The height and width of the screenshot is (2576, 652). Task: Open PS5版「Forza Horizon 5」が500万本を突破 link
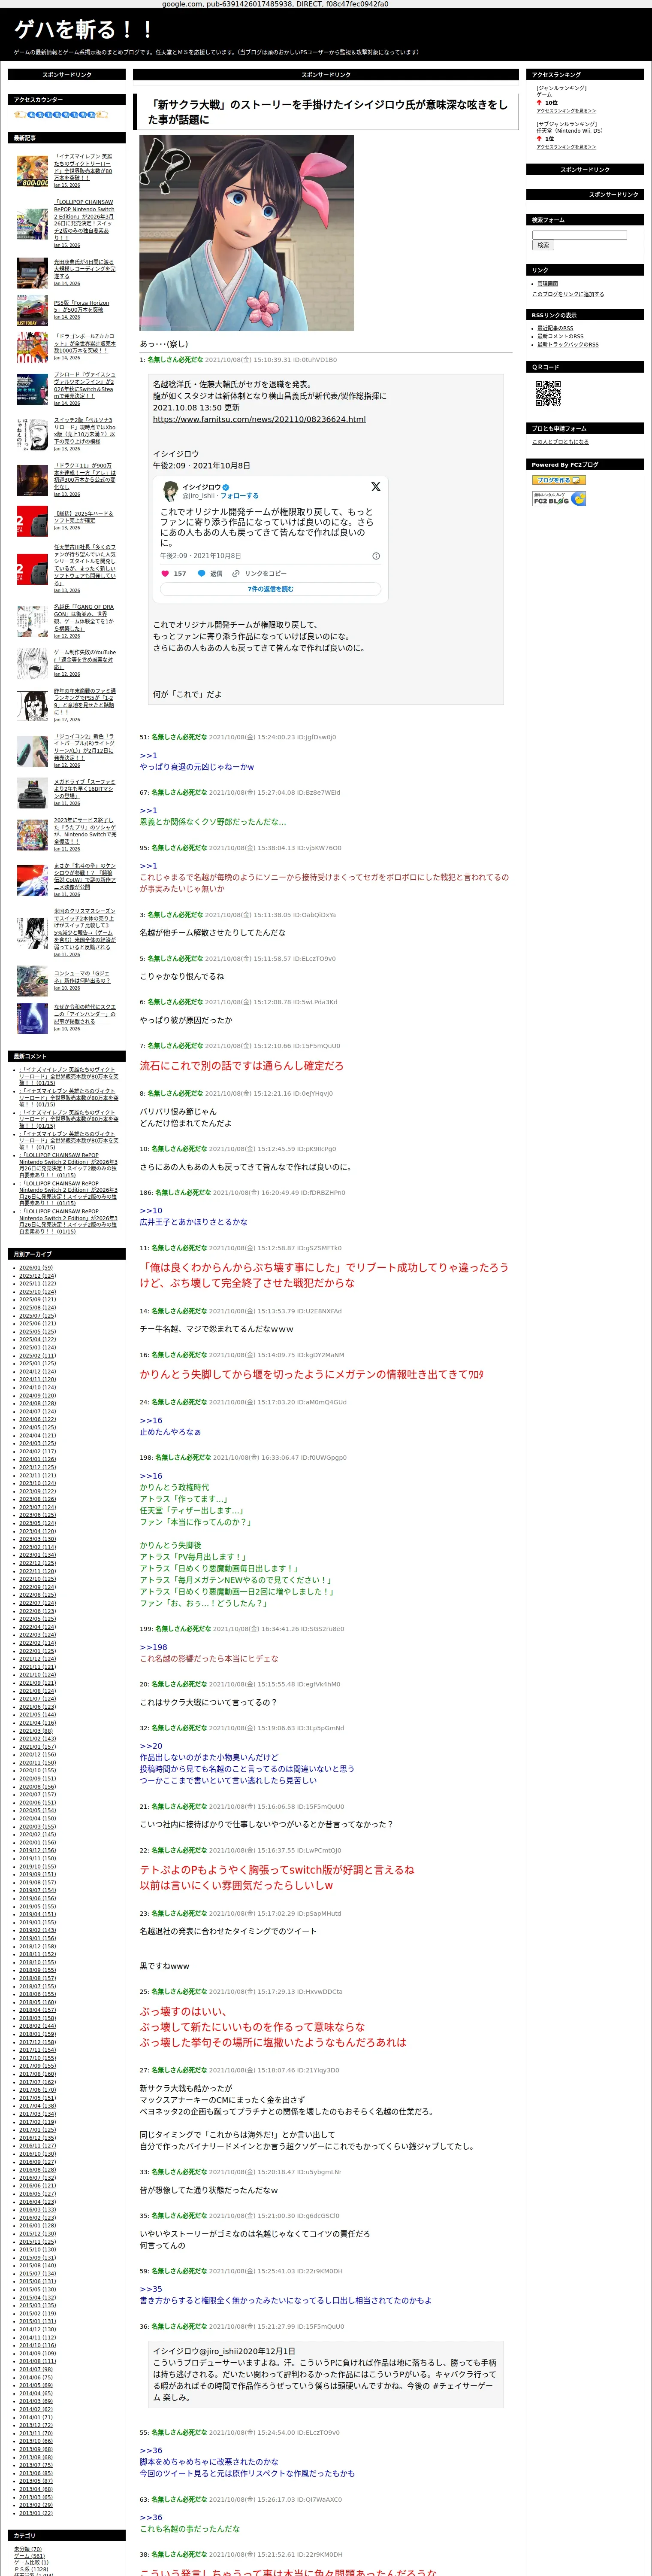pyautogui.click(x=82, y=306)
